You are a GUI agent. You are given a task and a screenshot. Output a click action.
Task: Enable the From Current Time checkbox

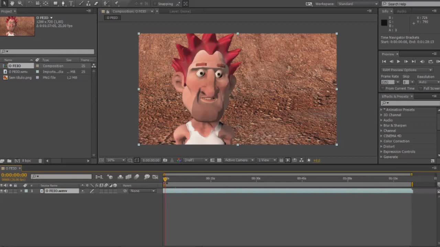(383, 88)
